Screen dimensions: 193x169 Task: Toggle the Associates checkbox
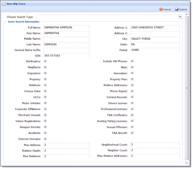pyautogui.click(x=132, y=73)
